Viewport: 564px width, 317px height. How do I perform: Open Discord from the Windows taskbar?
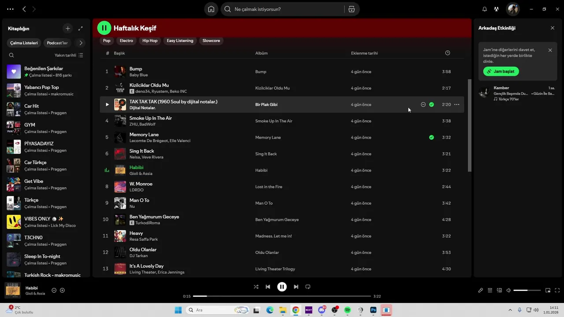322,310
